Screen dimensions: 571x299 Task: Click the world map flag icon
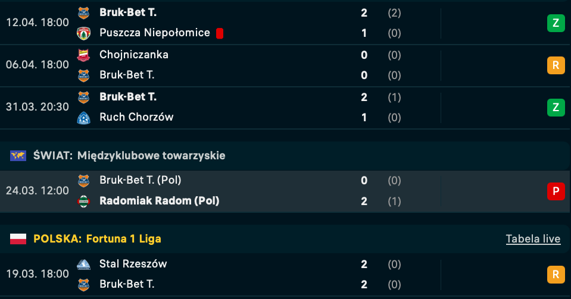pyautogui.click(x=18, y=156)
